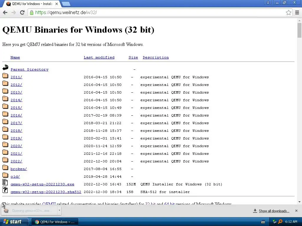Click the folder icon beside broken/
302x226 pixels.
[5, 167]
